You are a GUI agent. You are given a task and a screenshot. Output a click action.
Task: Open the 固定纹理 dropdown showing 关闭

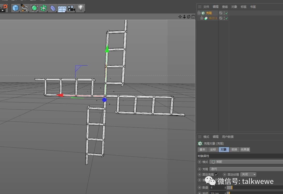248,175
